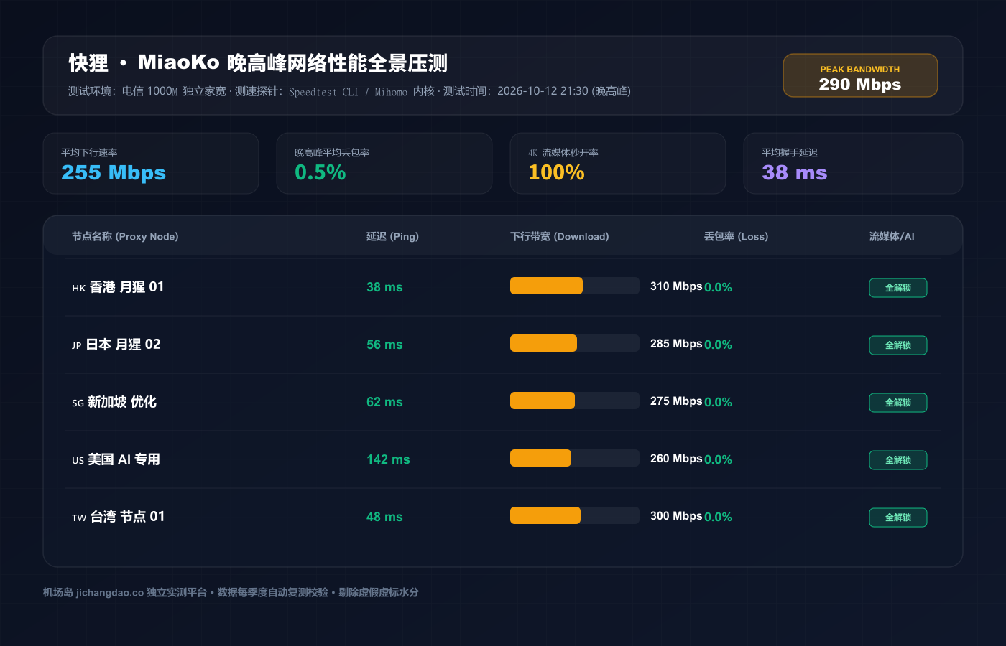1006x646 pixels.
Task: Click the 平均握手延迟 38 ms card
Action: (x=853, y=164)
